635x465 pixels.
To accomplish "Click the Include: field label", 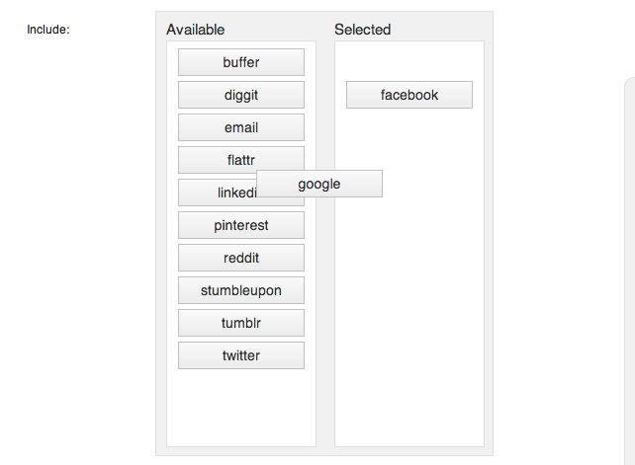I will 47,30.
